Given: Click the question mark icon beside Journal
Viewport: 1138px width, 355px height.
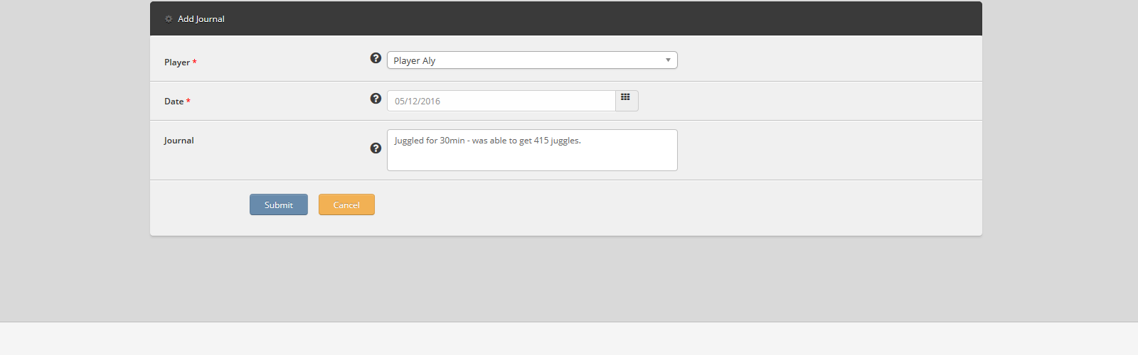Looking at the screenshot, I should 376,148.
